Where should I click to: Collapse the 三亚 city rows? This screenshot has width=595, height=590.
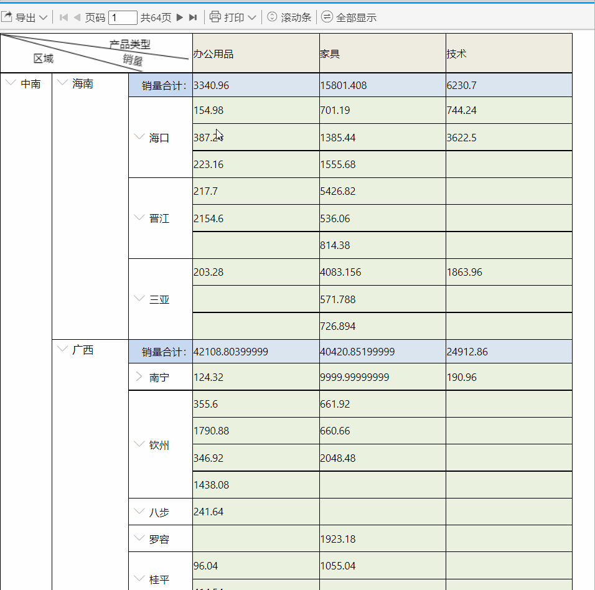pyautogui.click(x=139, y=298)
